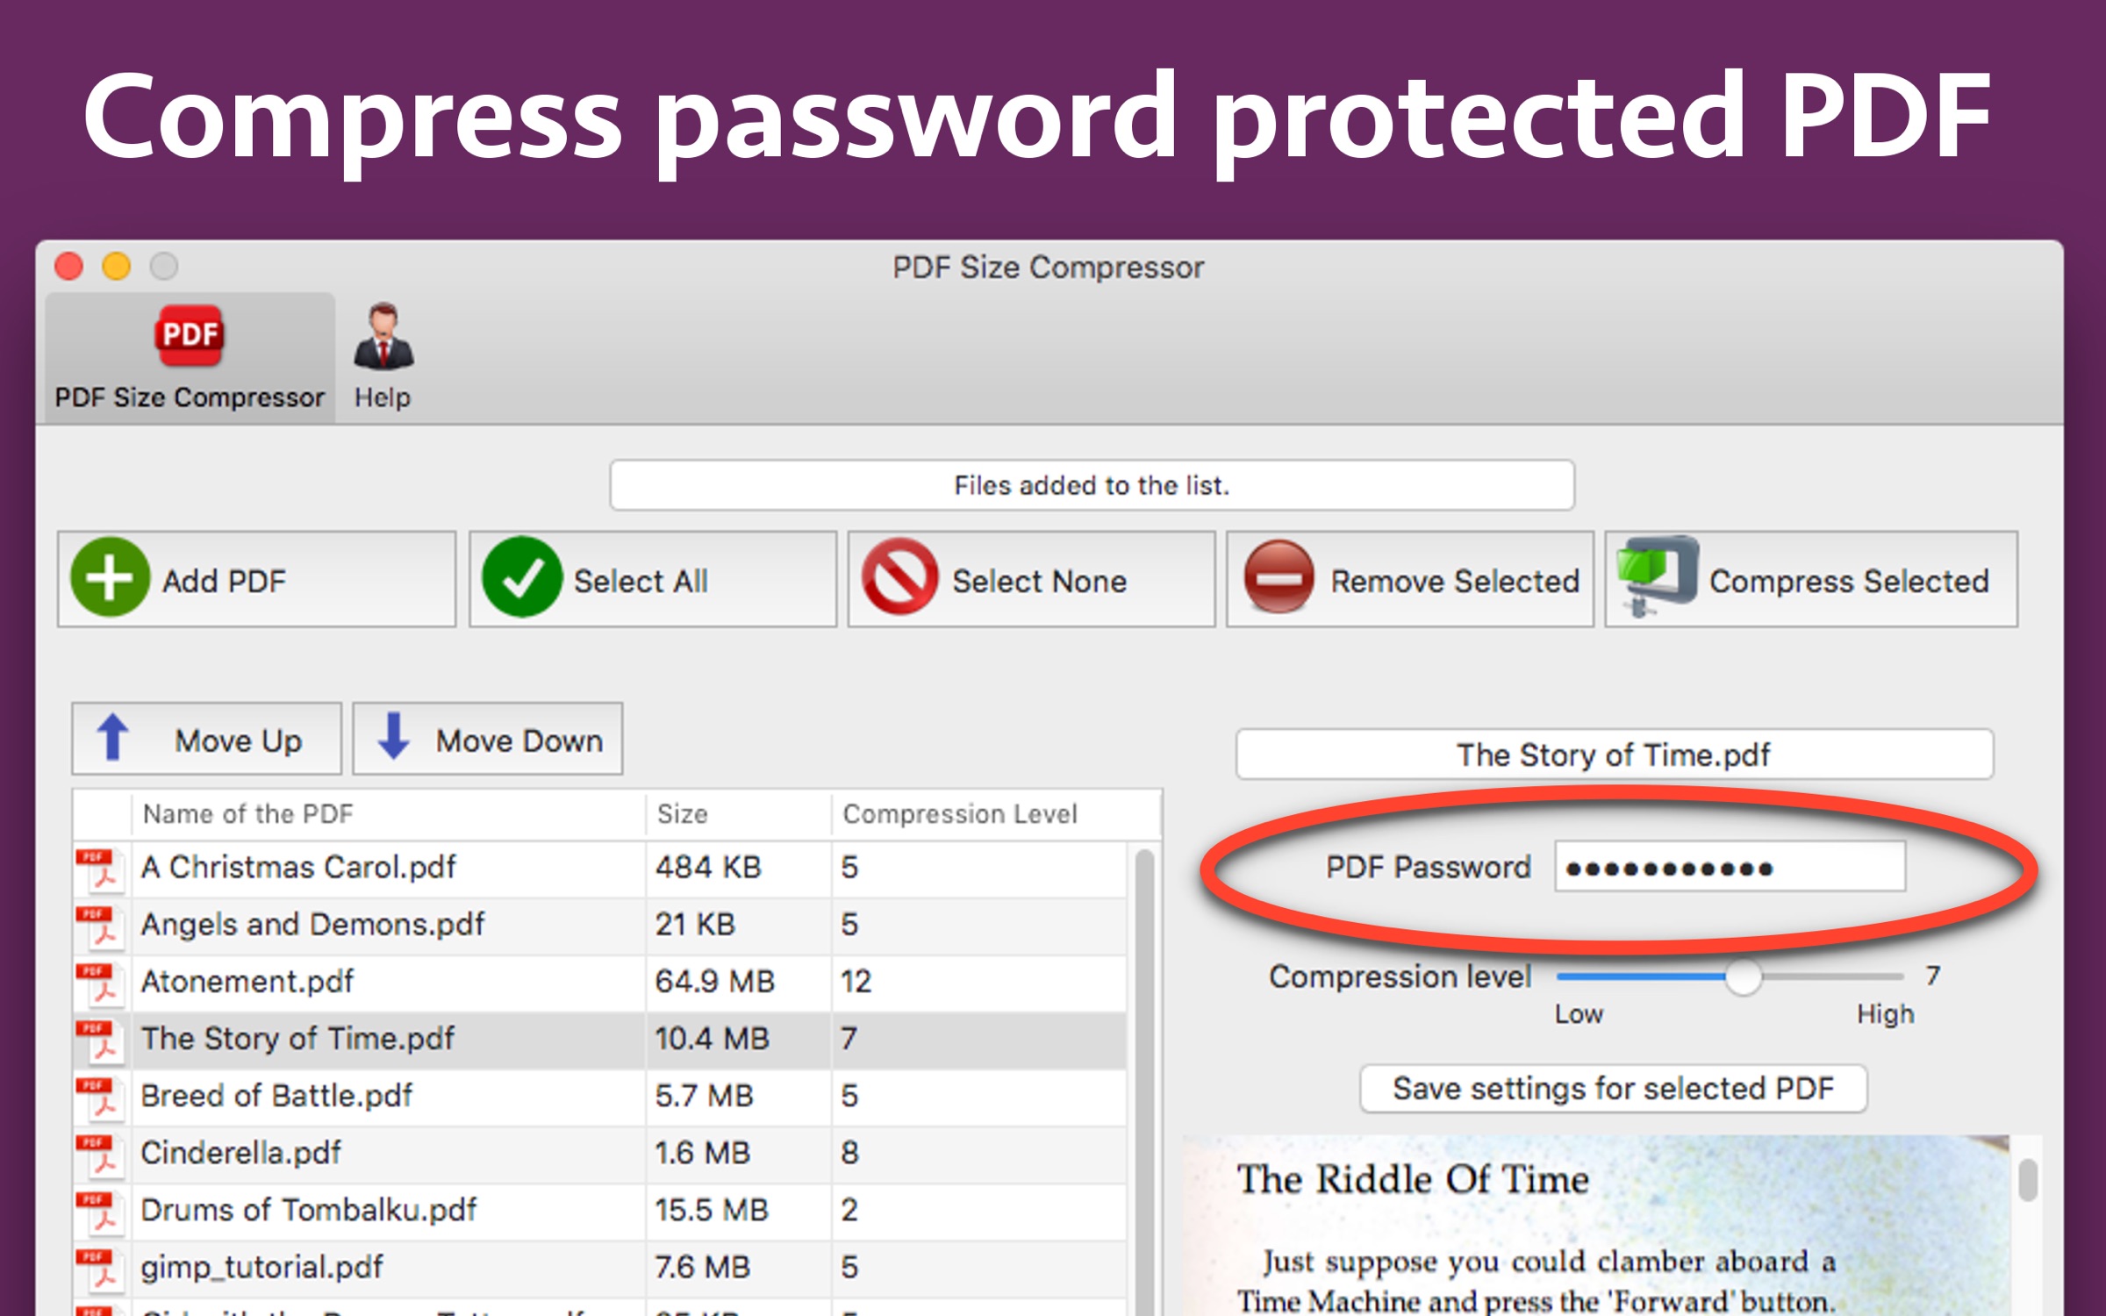Image resolution: width=2106 pixels, height=1316 pixels.
Task: Click the Size column header
Action: click(x=683, y=814)
